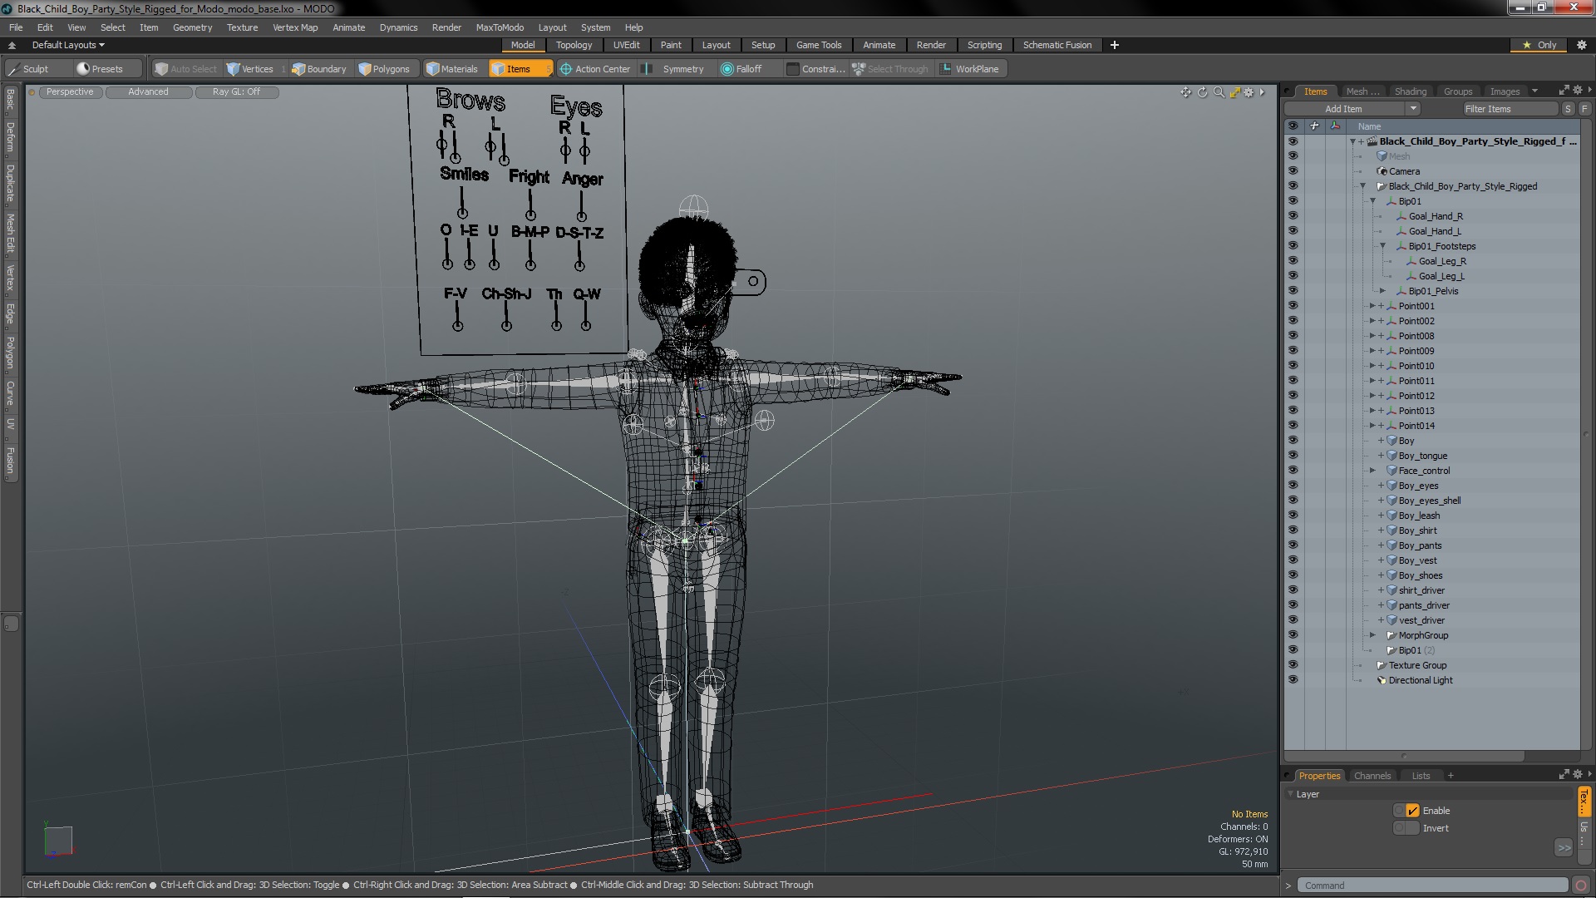Collapse the Bip01_Footsteps node
The image size is (1596, 898).
pyautogui.click(x=1383, y=246)
